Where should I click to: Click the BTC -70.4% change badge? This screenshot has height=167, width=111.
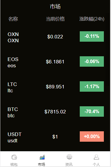(92, 111)
